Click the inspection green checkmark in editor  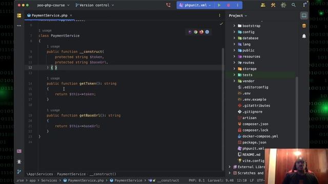(x=221, y=24)
